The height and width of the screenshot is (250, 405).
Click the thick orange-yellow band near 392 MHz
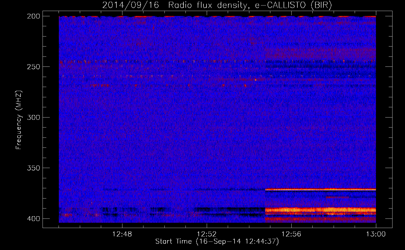pyautogui.click(x=321, y=210)
